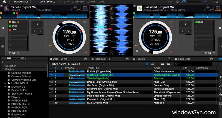Click deck 1 play button
222x118 pixels.
click(51, 51)
